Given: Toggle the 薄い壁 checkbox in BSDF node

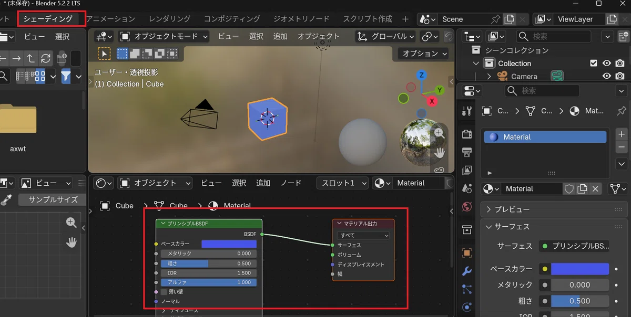Looking at the screenshot, I should click(x=164, y=292).
